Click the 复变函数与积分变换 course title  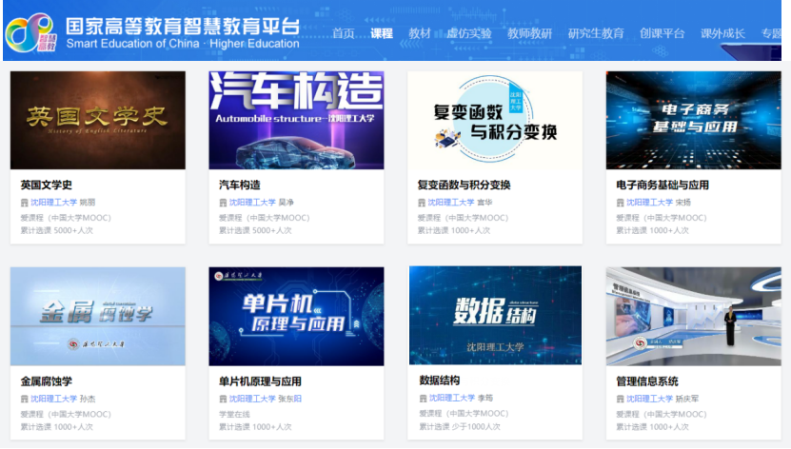tap(465, 185)
